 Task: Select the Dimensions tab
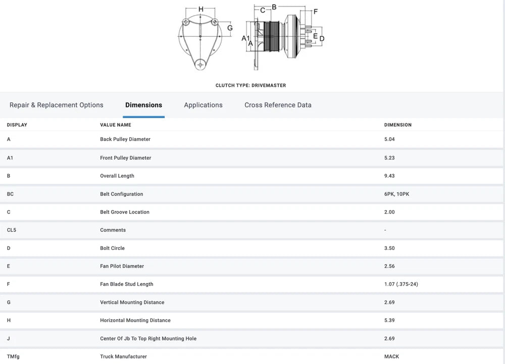point(143,105)
